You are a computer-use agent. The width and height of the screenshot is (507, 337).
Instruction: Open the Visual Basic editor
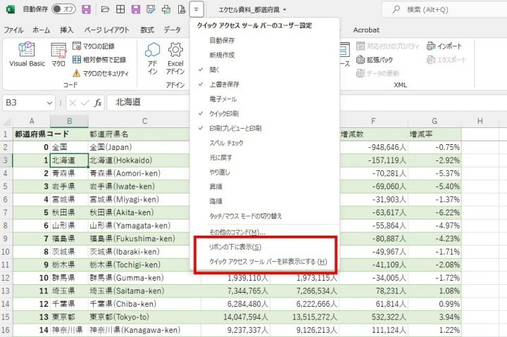pyautogui.click(x=27, y=54)
